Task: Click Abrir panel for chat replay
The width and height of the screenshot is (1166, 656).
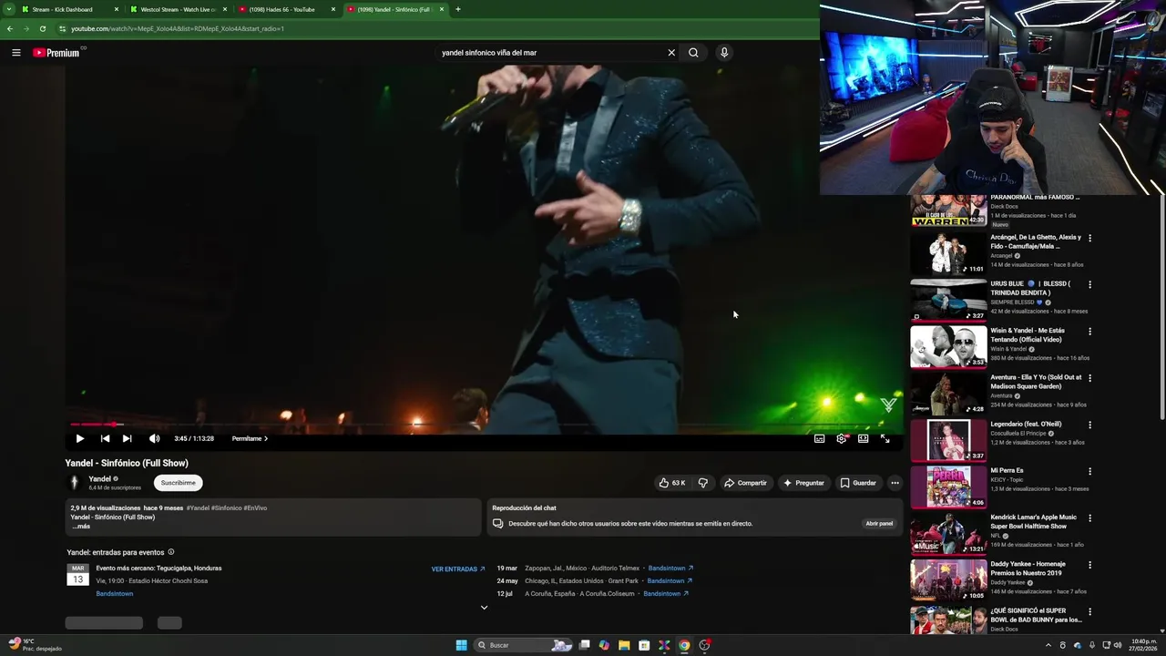Action: 879,524
